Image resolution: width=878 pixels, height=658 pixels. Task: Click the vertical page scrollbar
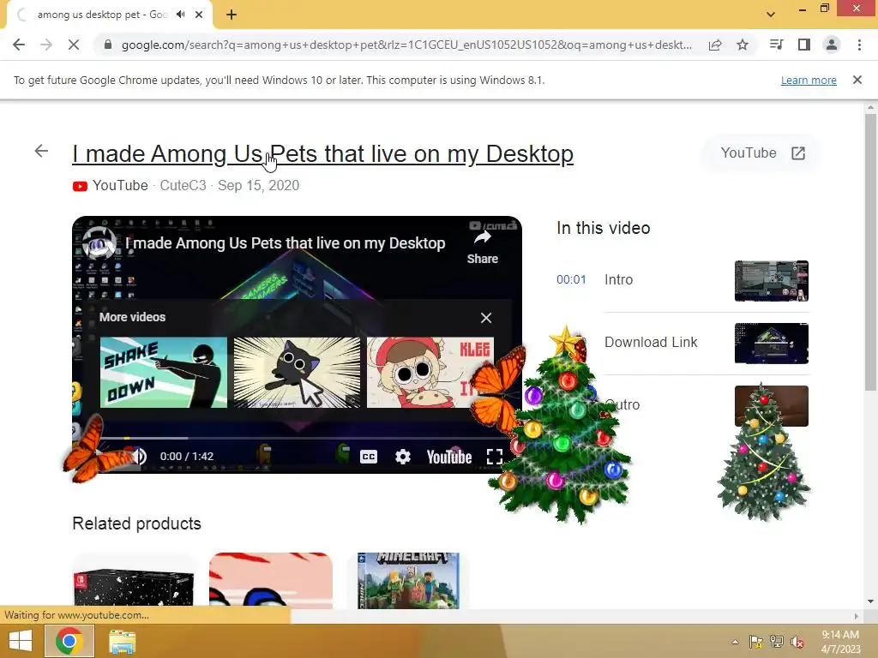870,252
